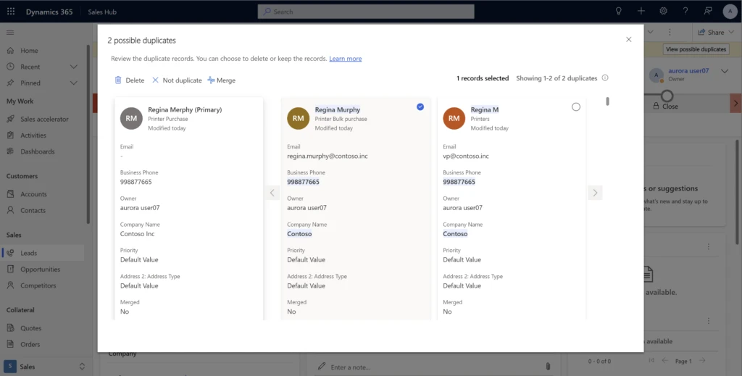This screenshot has width=742, height=376.
Task: Open Settings gear in top bar
Action: coord(663,12)
